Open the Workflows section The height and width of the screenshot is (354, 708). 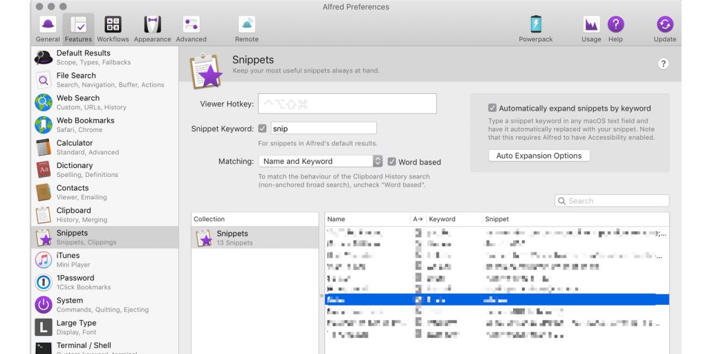coord(113,29)
